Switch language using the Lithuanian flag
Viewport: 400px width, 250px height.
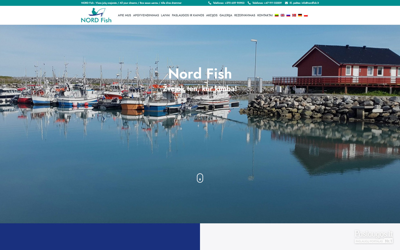point(277,15)
